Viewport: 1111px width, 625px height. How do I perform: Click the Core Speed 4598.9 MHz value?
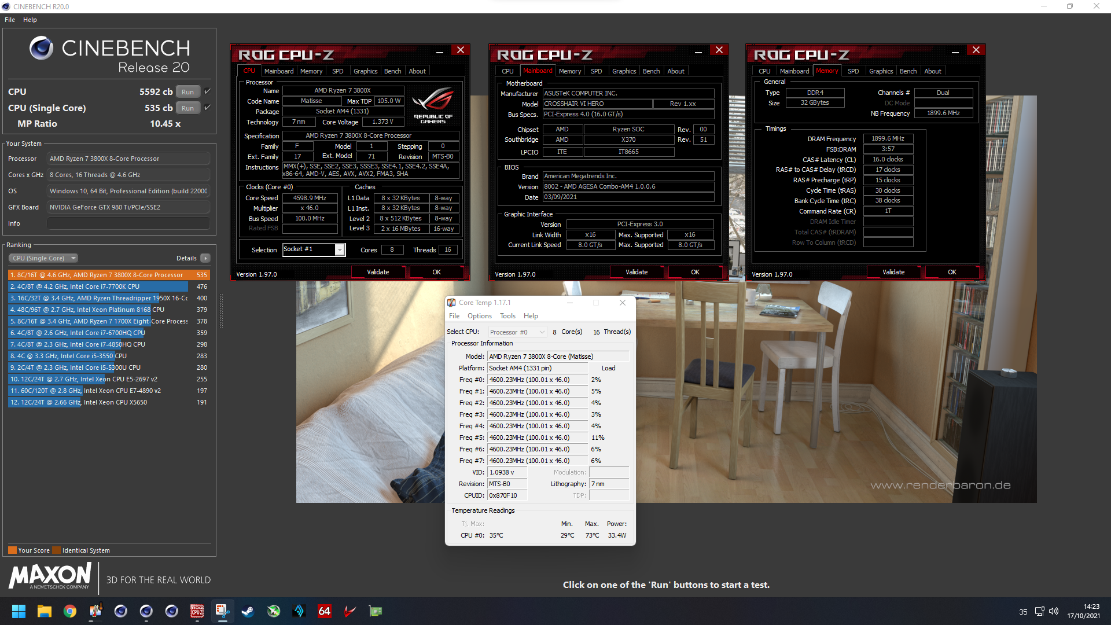tap(310, 198)
